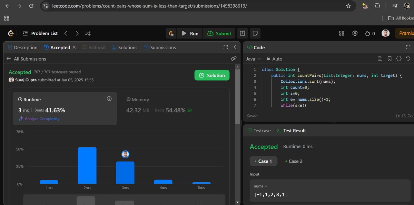414x205 pixels.
Task: Open the Chrome apps grid icon
Action: coord(7,18)
